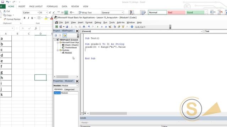Open the Format menu in VBA editor

click(89, 23)
